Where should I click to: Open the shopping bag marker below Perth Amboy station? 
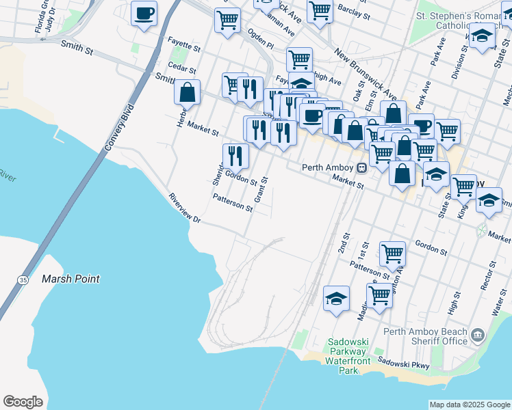(402, 173)
